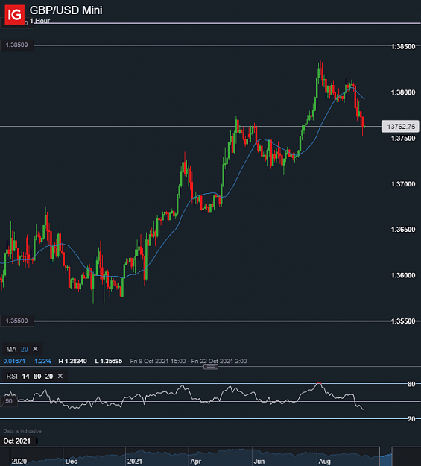Image resolution: width=421 pixels, height=466 pixels.
Task: Jump to Dec on the navigator timeline
Action: (x=71, y=462)
